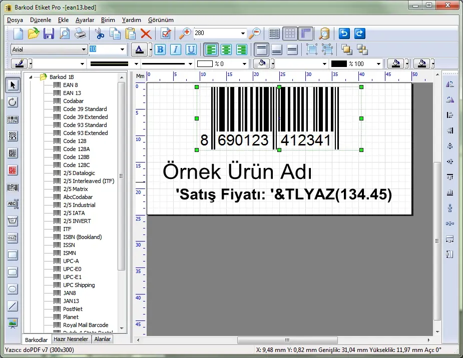Click the black color swatch at 100%
Viewport: 463px width, 358px height.
point(339,64)
